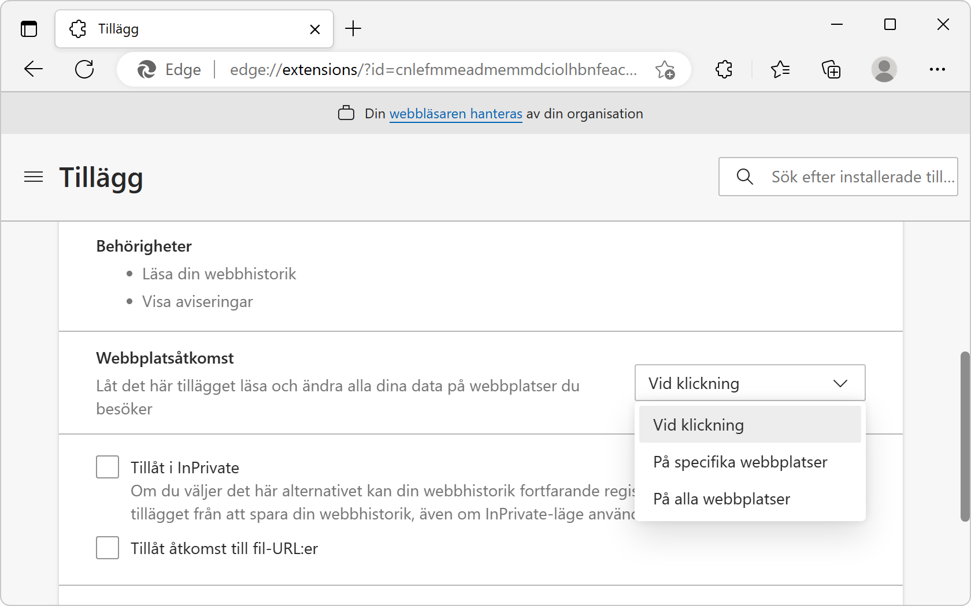The width and height of the screenshot is (971, 606).
Task: Select På alla webbplatser option
Action: (x=750, y=499)
